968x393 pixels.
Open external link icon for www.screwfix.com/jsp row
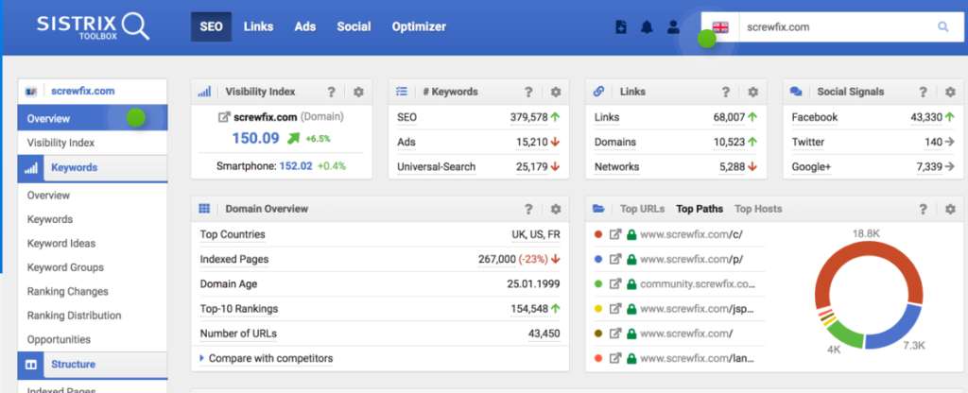pos(614,309)
